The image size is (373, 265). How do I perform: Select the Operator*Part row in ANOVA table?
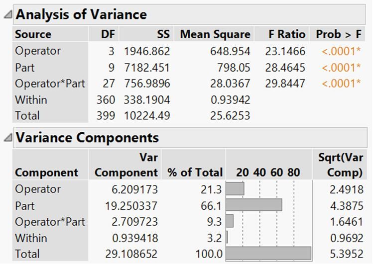[x=189, y=84]
